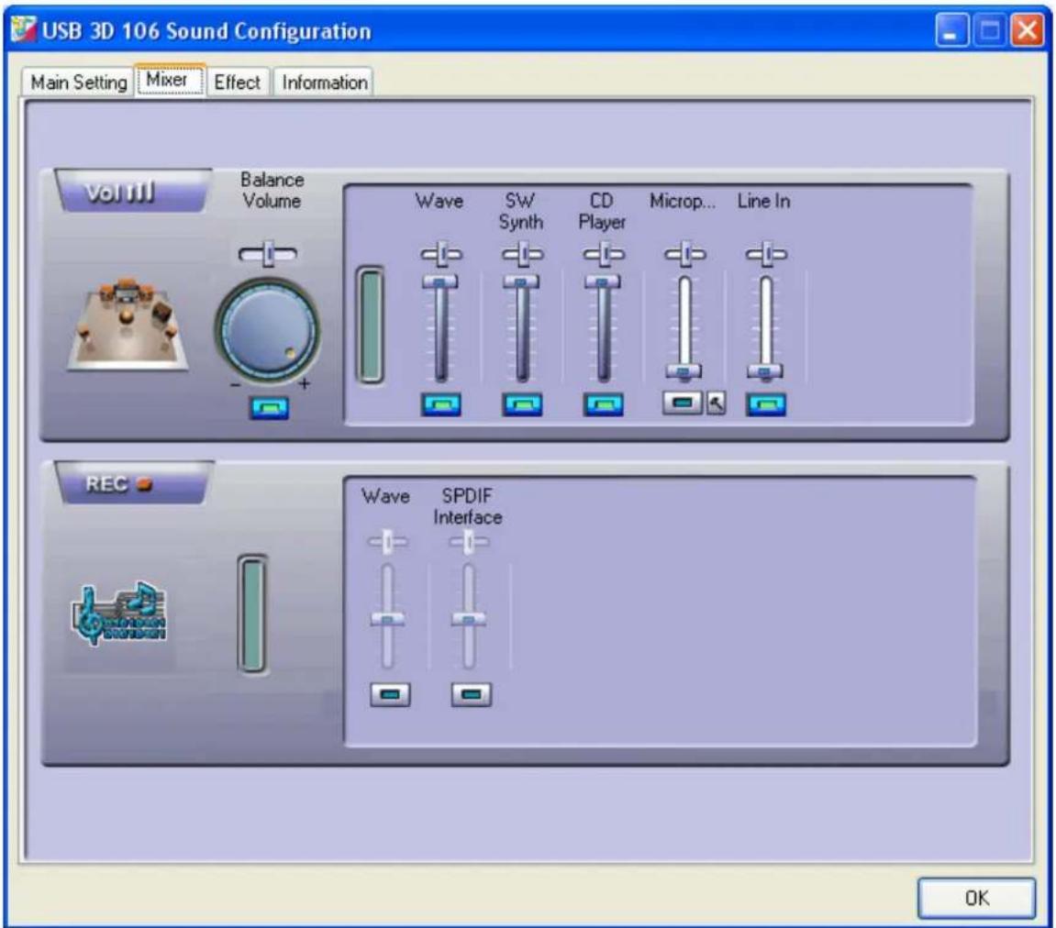The width and height of the screenshot is (1056, 928).
Task: Click the playback Wave volume fader
Action: coord(439,282)
